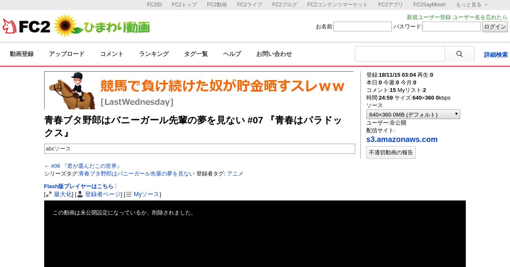Click the abcソース text field
510x267 pixels.
point(200,149)
